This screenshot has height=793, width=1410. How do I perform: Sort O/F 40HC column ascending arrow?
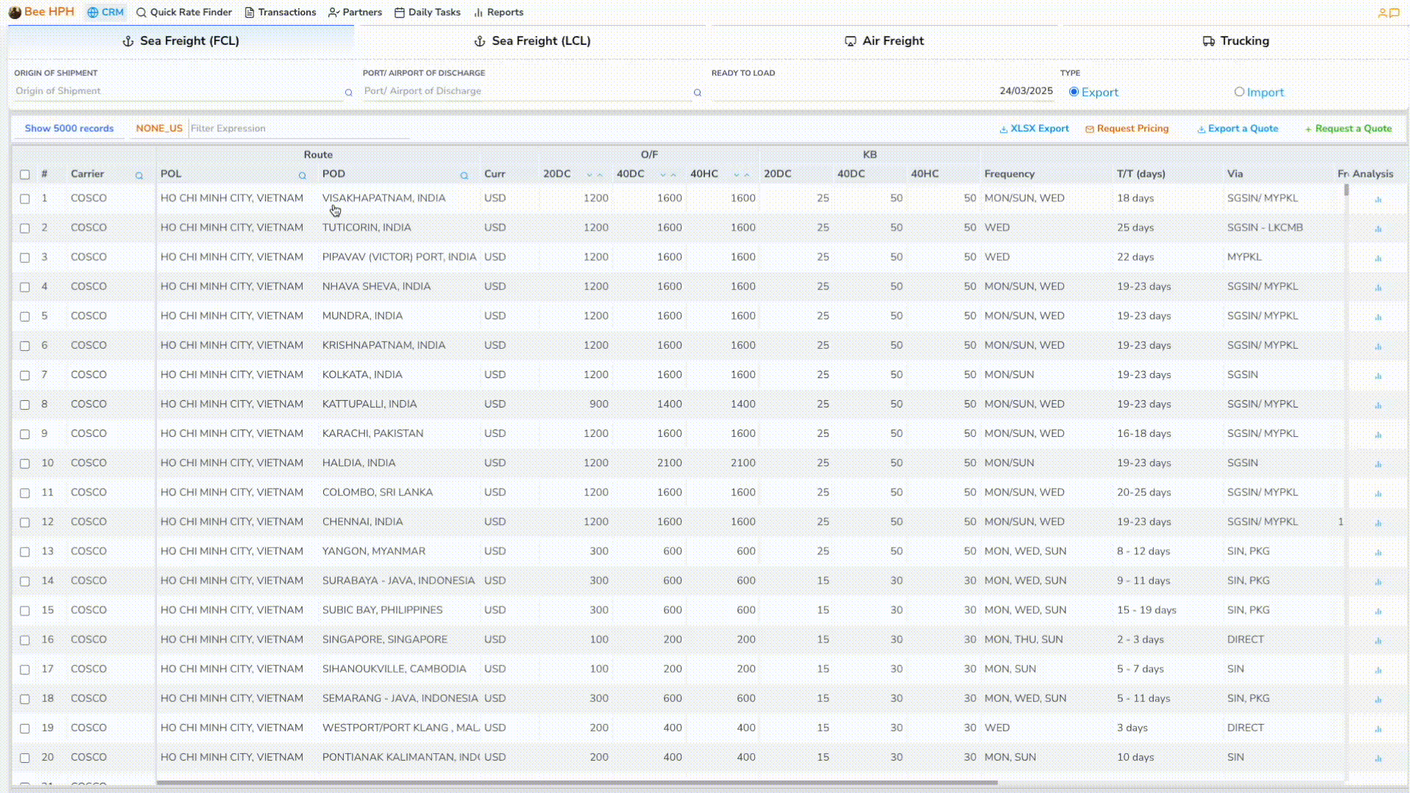point(747,175)
